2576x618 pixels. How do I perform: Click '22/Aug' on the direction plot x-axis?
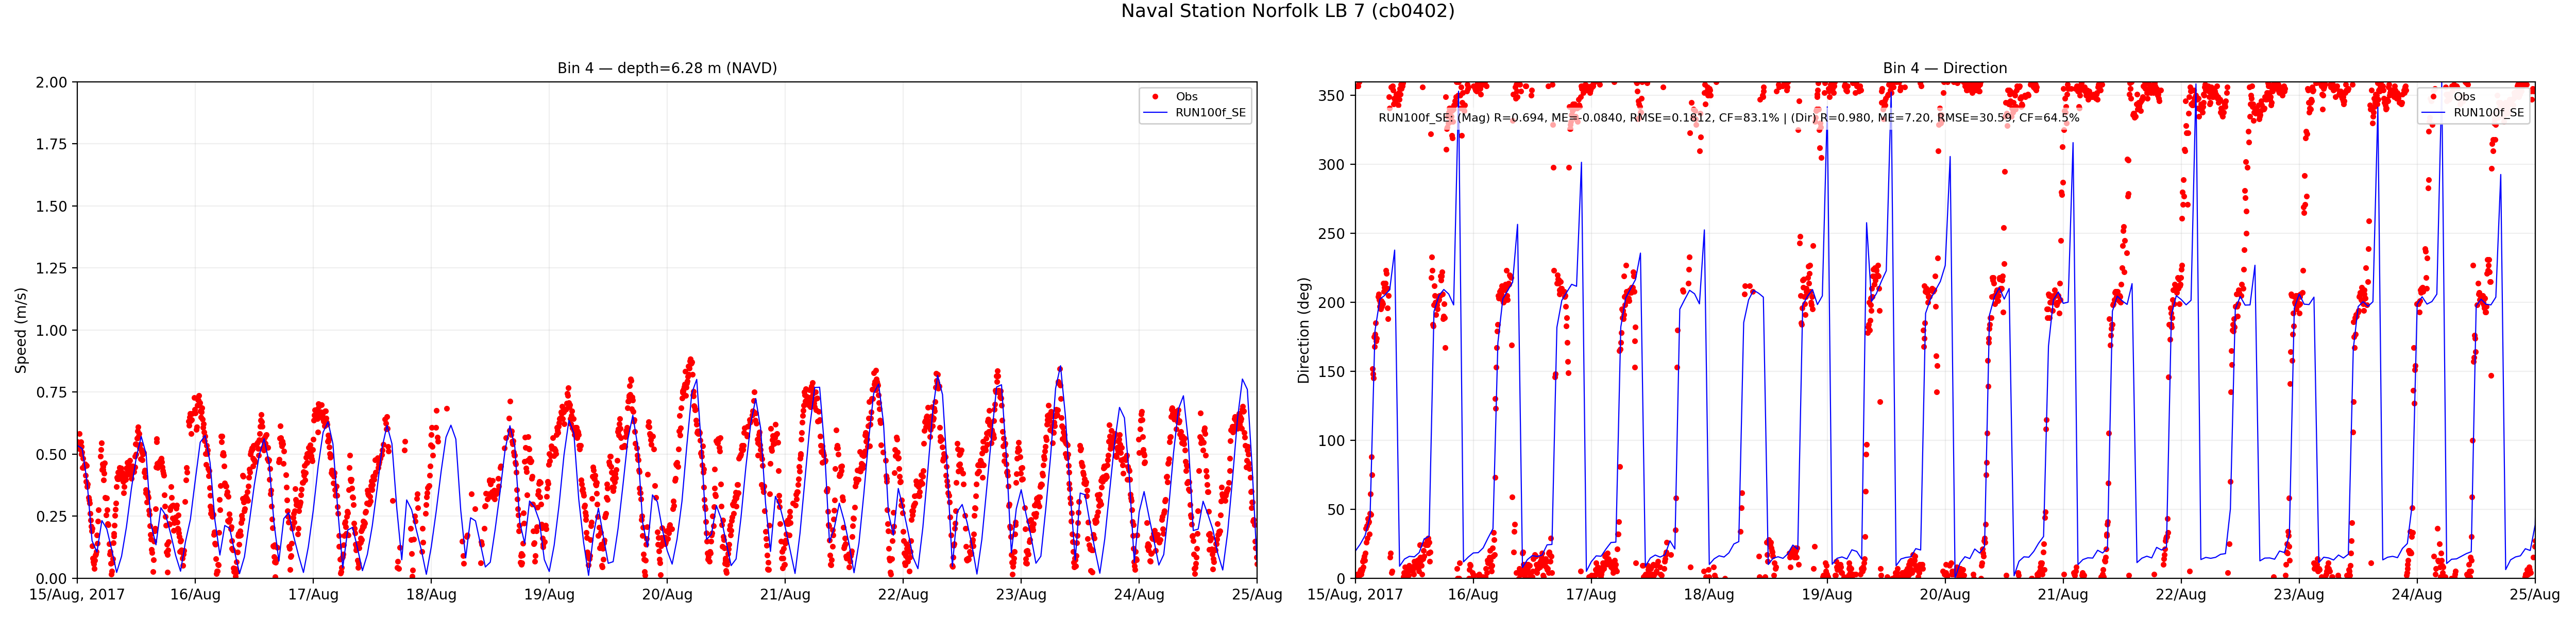click(2181, 595)
